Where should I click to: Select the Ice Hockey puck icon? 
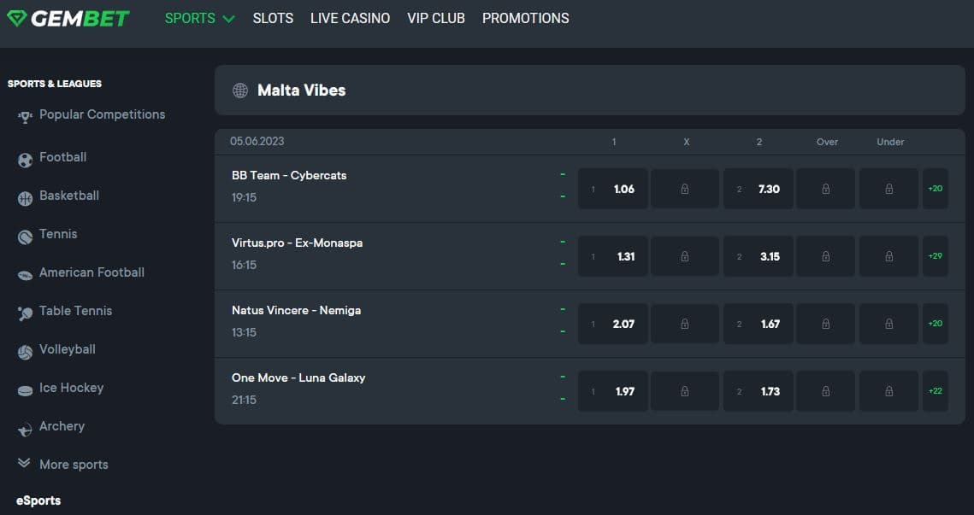click(x=25, y=388)
